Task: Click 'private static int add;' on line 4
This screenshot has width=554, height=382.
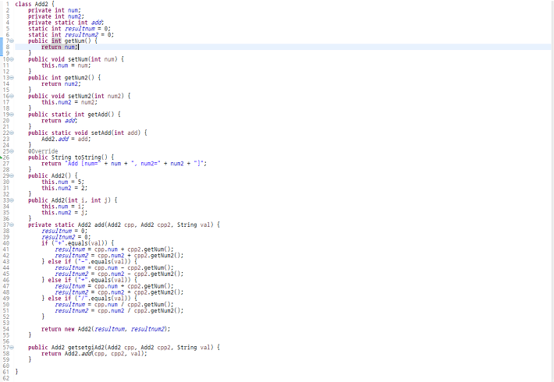Action: (x=66, y=23)
